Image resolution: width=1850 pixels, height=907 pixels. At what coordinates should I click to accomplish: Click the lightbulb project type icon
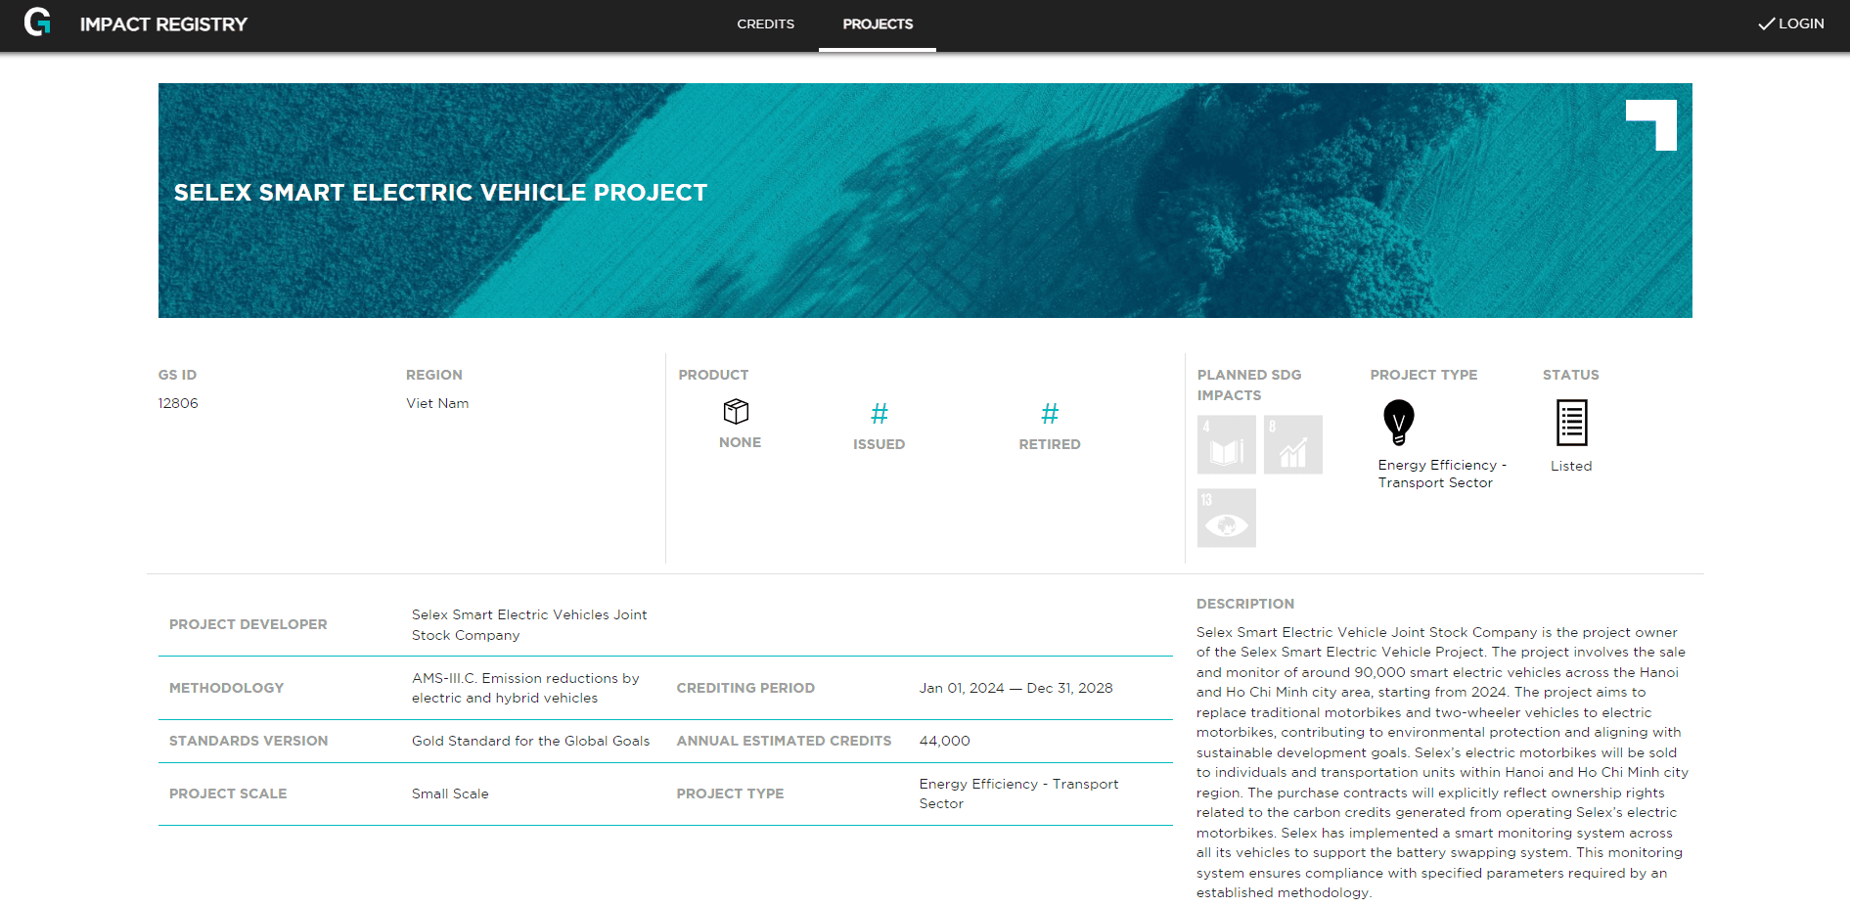tap(1398, 423)
